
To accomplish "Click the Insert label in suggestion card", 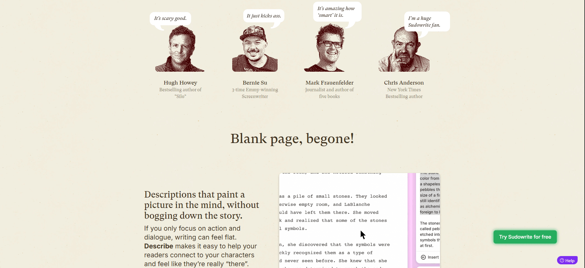I will pos(433,257).
